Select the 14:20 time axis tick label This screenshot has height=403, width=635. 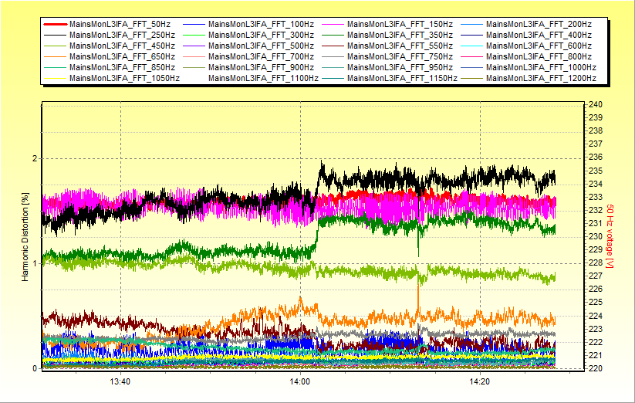click(x=480, y=381)
